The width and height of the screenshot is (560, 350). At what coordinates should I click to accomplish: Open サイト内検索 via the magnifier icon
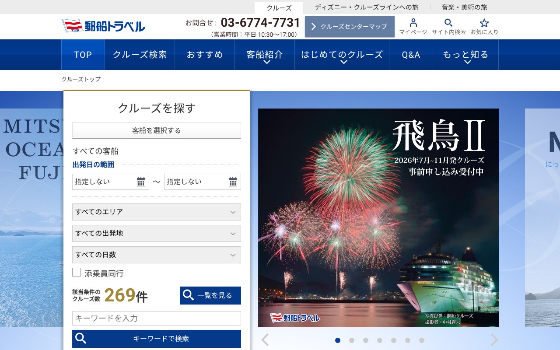pos(448,23)
